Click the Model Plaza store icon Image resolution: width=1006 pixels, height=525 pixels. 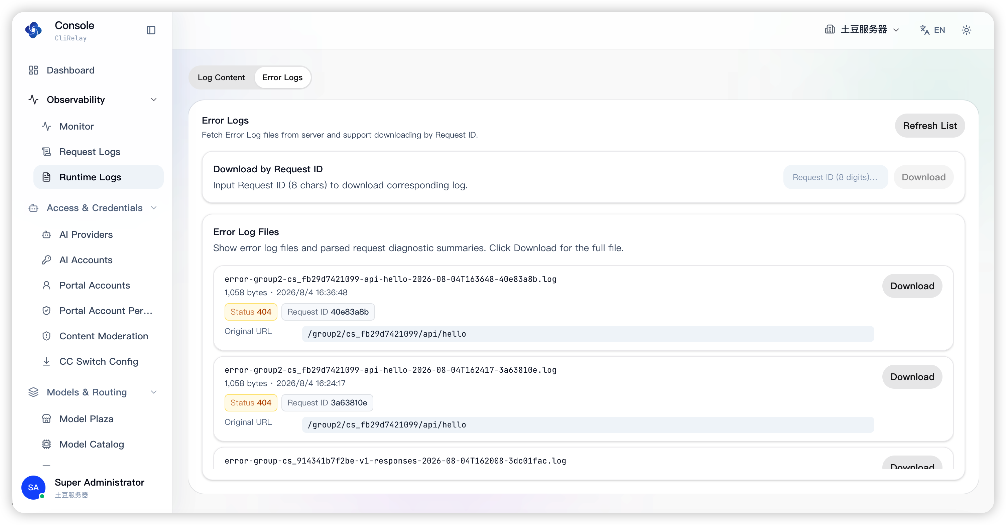[46, 419]
